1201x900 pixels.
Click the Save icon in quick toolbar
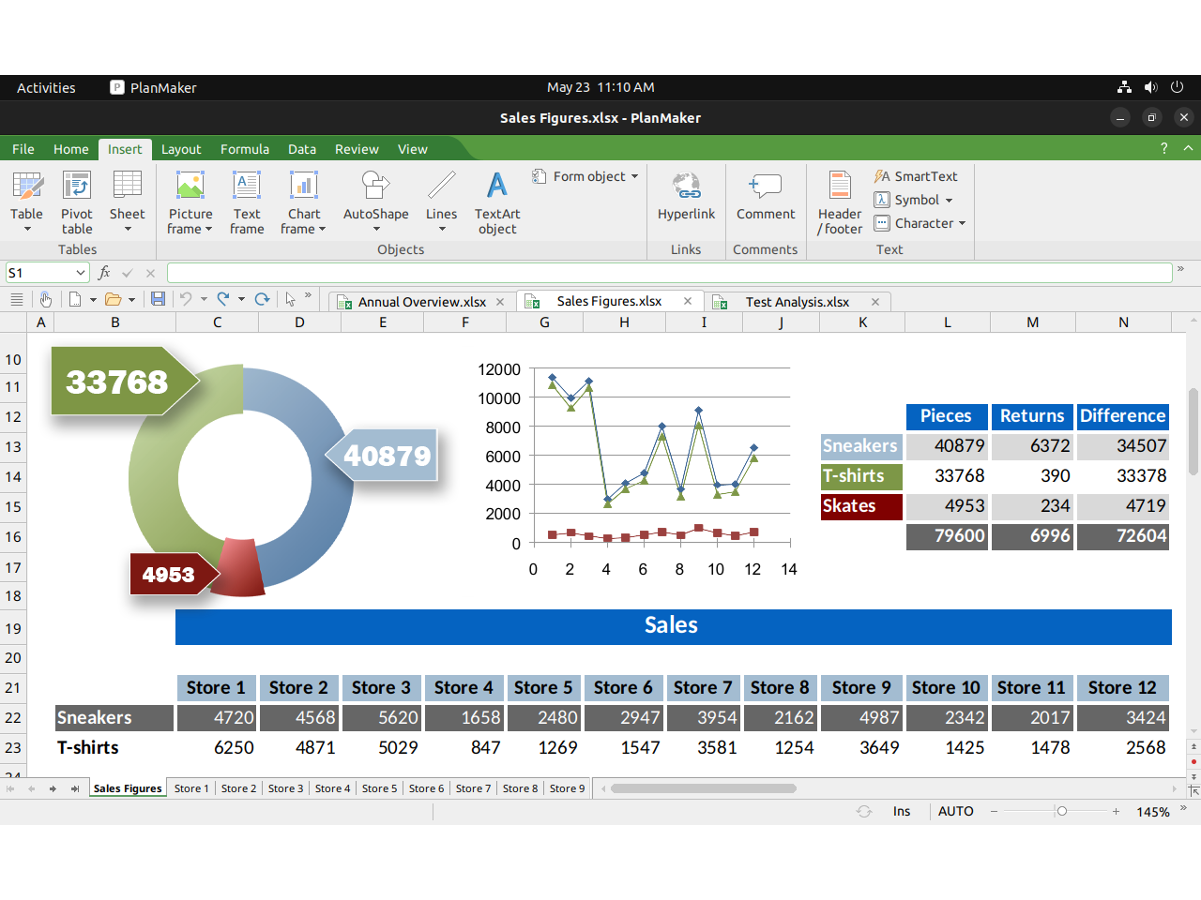(x=158, y=299)
